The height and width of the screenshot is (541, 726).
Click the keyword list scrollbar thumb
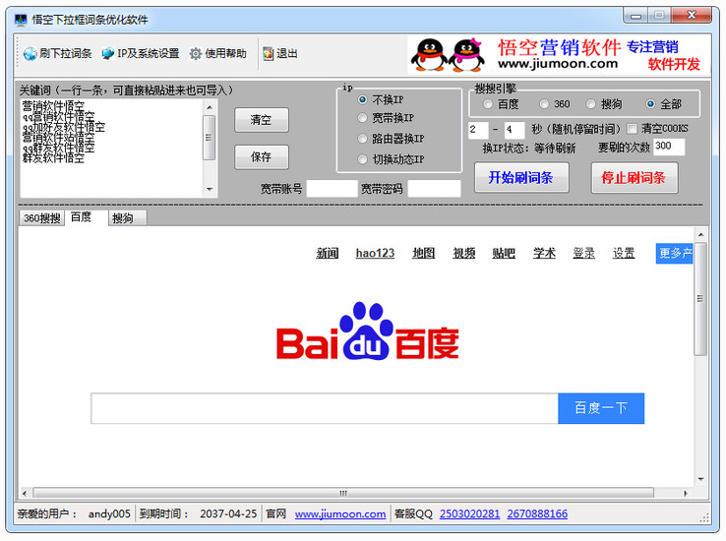click(x=210, y=138)
